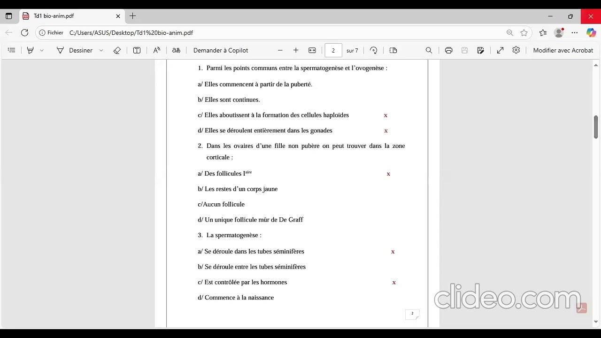Screen dimensions: 601x338
Task: Zoom in with the plus button
Action: pyautogui.click(x=296, y=50)
